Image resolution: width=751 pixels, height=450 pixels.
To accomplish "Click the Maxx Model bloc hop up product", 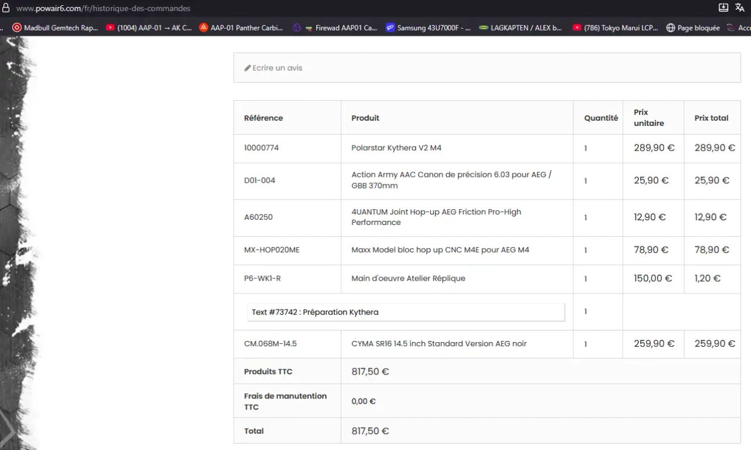I will click(440, 250).
